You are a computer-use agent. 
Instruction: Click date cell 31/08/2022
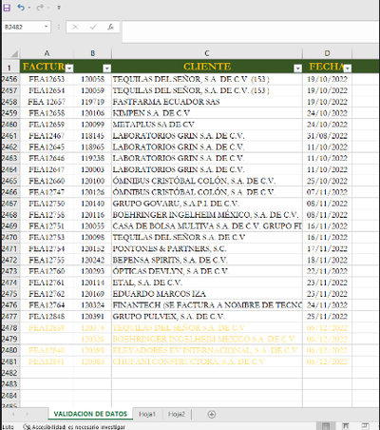(x=327, y=136)
